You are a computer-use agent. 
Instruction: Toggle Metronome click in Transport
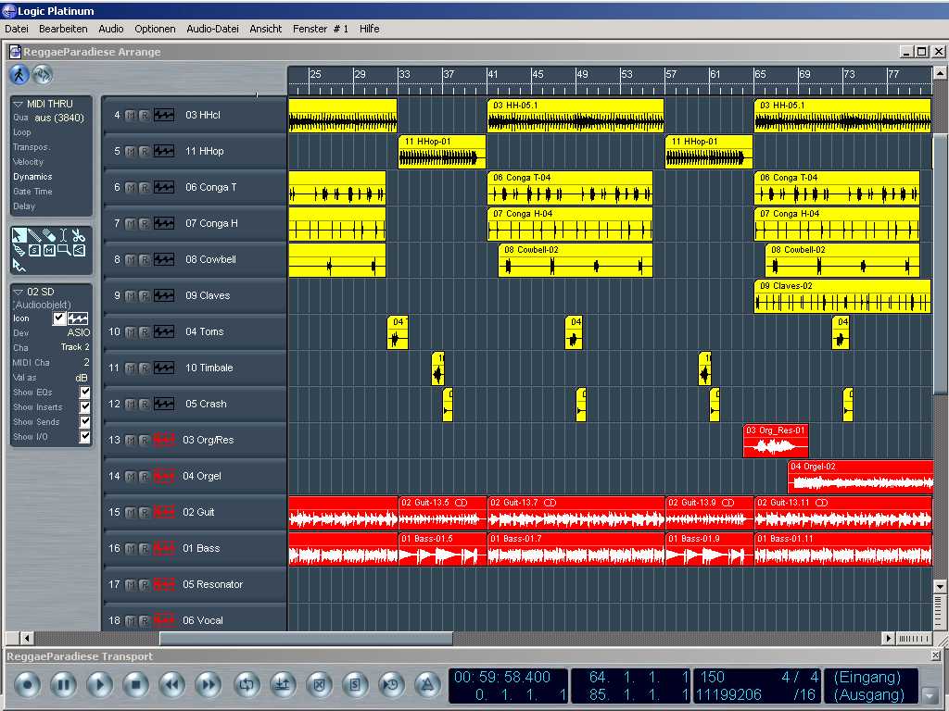click(x=428, y=685)
